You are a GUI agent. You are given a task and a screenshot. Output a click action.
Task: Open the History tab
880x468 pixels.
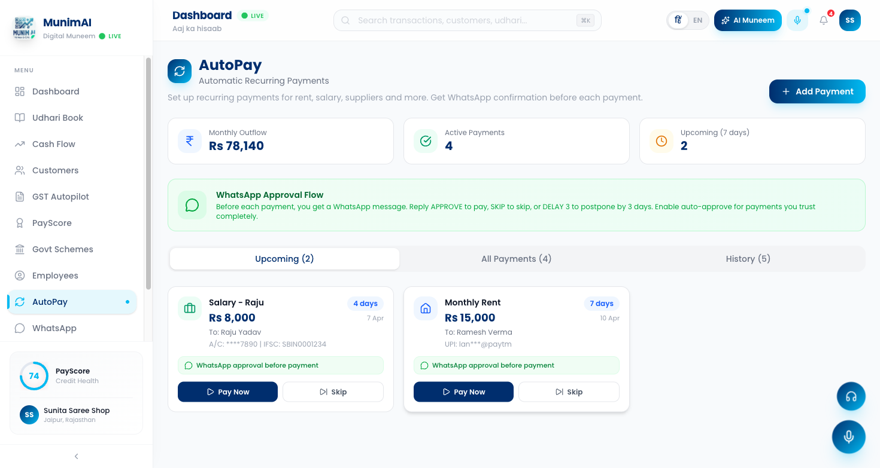pos(748,258)
